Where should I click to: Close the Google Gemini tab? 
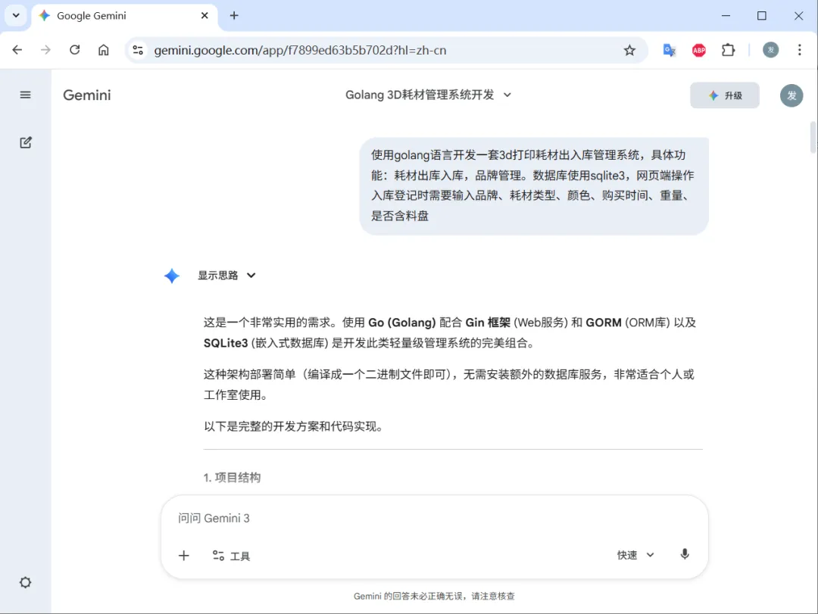[204, 16]
